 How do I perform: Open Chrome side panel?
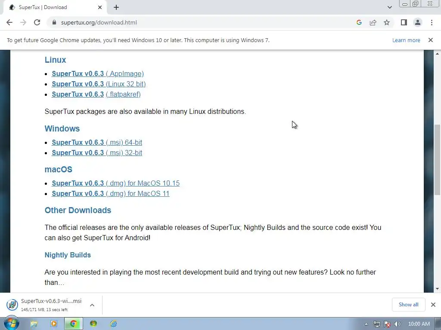tap(404, 22)
